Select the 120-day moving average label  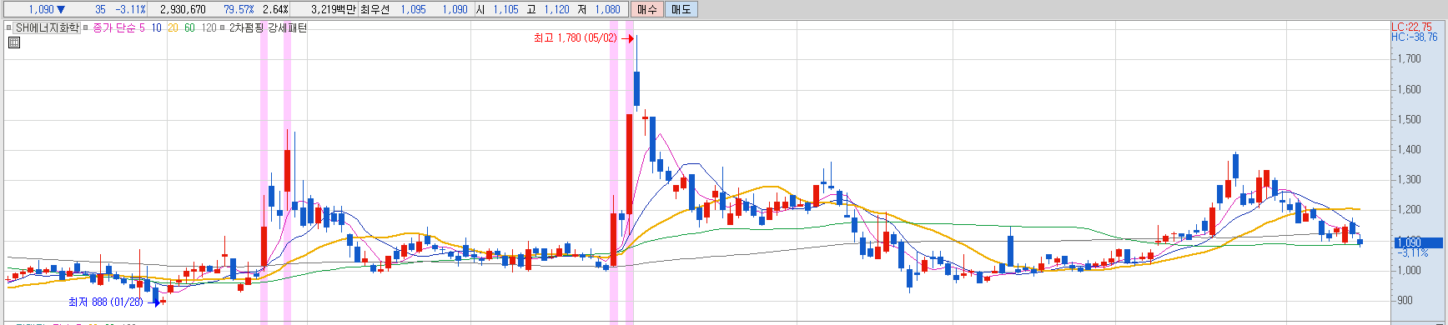pos(209,27)
